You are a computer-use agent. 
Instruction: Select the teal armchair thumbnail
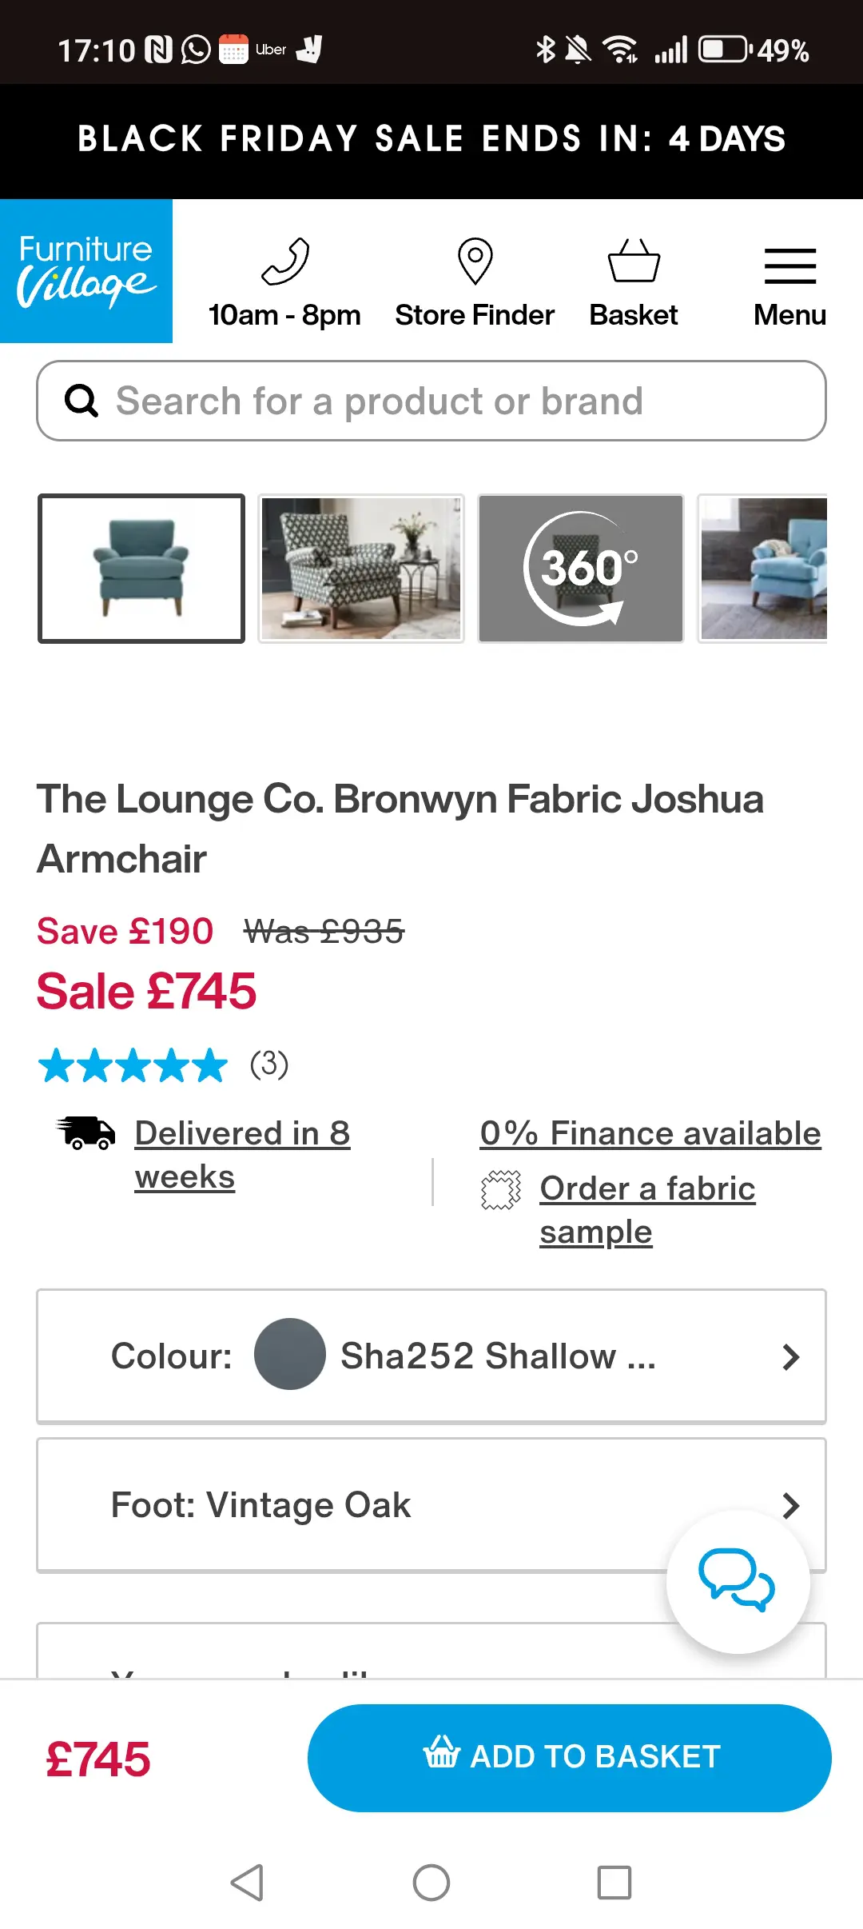pyautogui.click(x=141, y=569)
